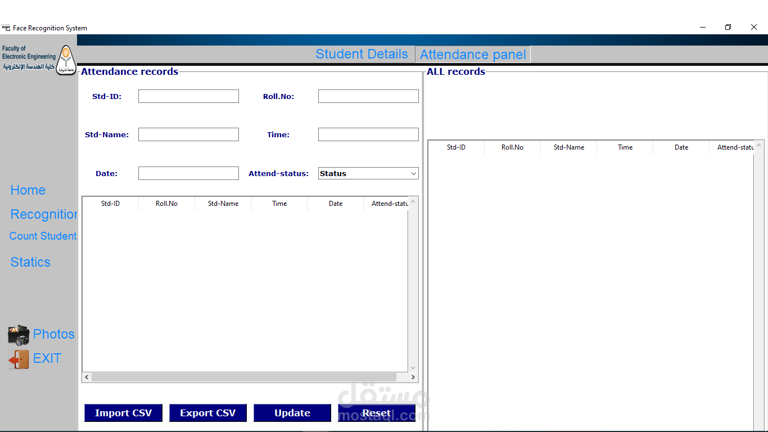Viewport: 768px width, 432px height.
Task: Open Count Student in sidebar
Action: click(x=43, y=236)
